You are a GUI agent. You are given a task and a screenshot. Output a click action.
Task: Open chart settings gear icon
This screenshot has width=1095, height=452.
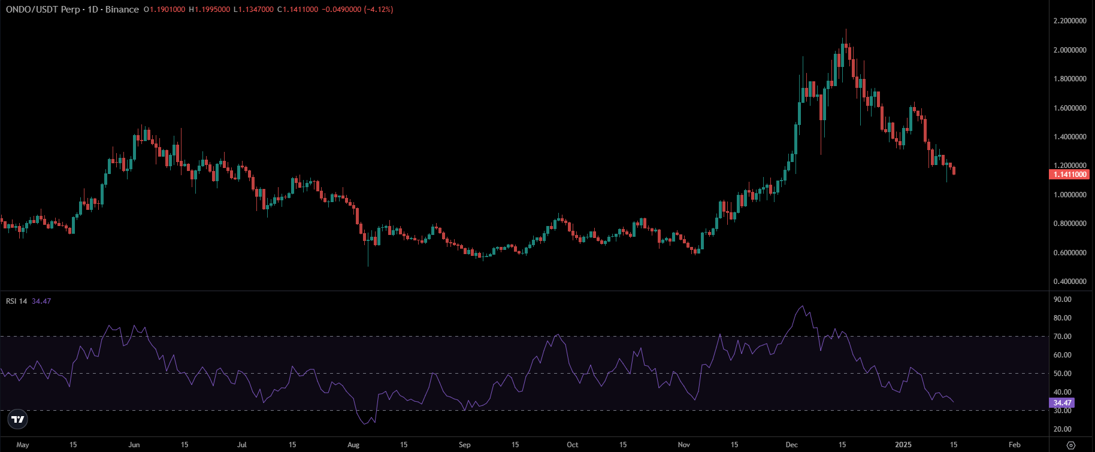point(1072,445)
